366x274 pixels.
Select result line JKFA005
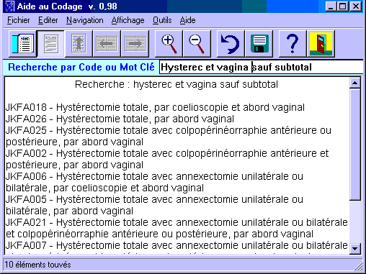154,205
